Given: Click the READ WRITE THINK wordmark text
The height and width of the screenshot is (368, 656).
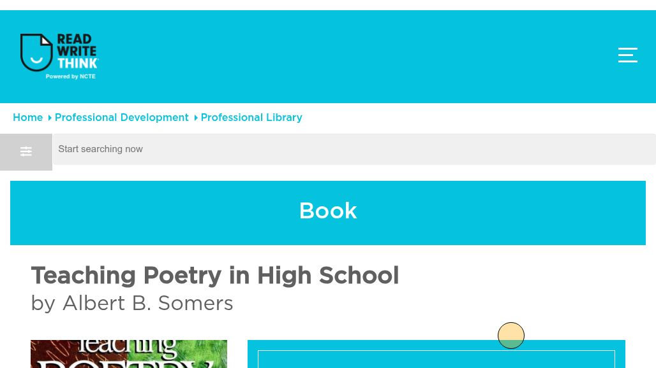Looking at the screenshot, I should tap(77, 52).
